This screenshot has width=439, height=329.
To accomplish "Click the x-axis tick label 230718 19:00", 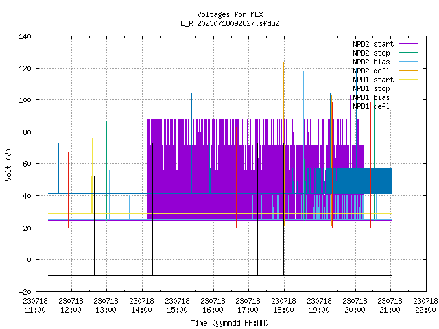I will click(319, 306).
